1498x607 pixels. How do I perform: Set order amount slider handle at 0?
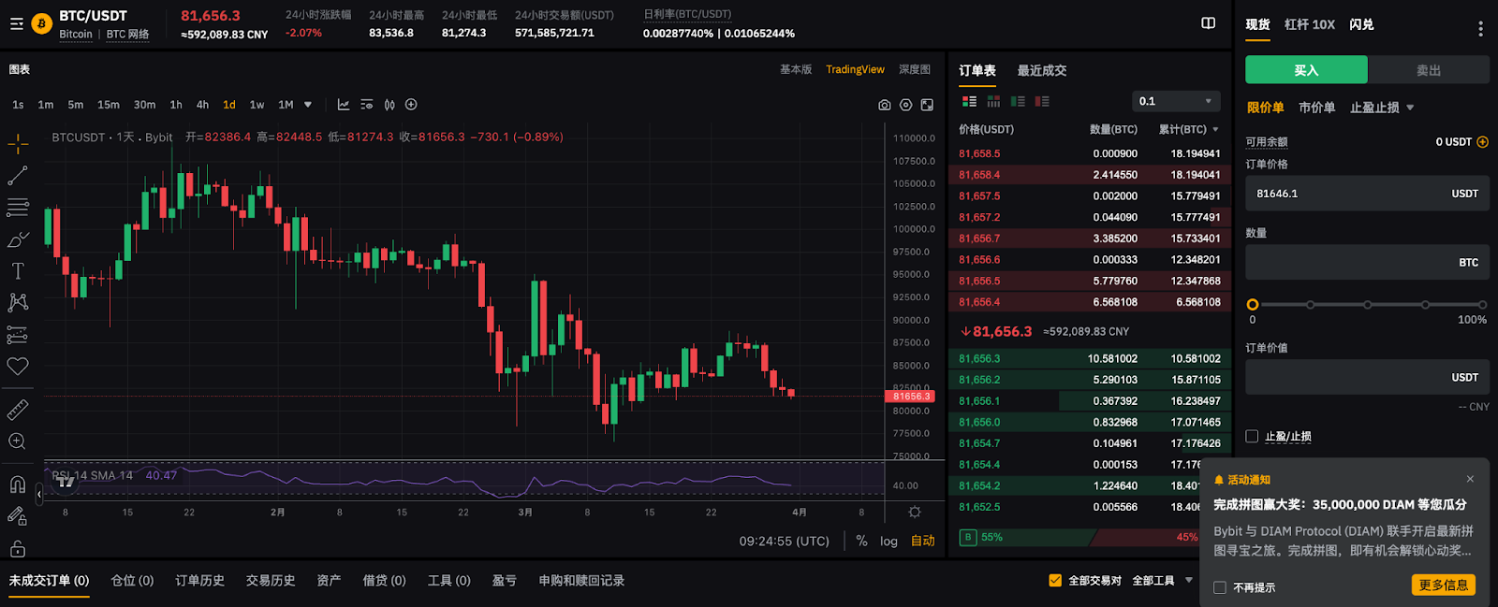(1253, 305)
